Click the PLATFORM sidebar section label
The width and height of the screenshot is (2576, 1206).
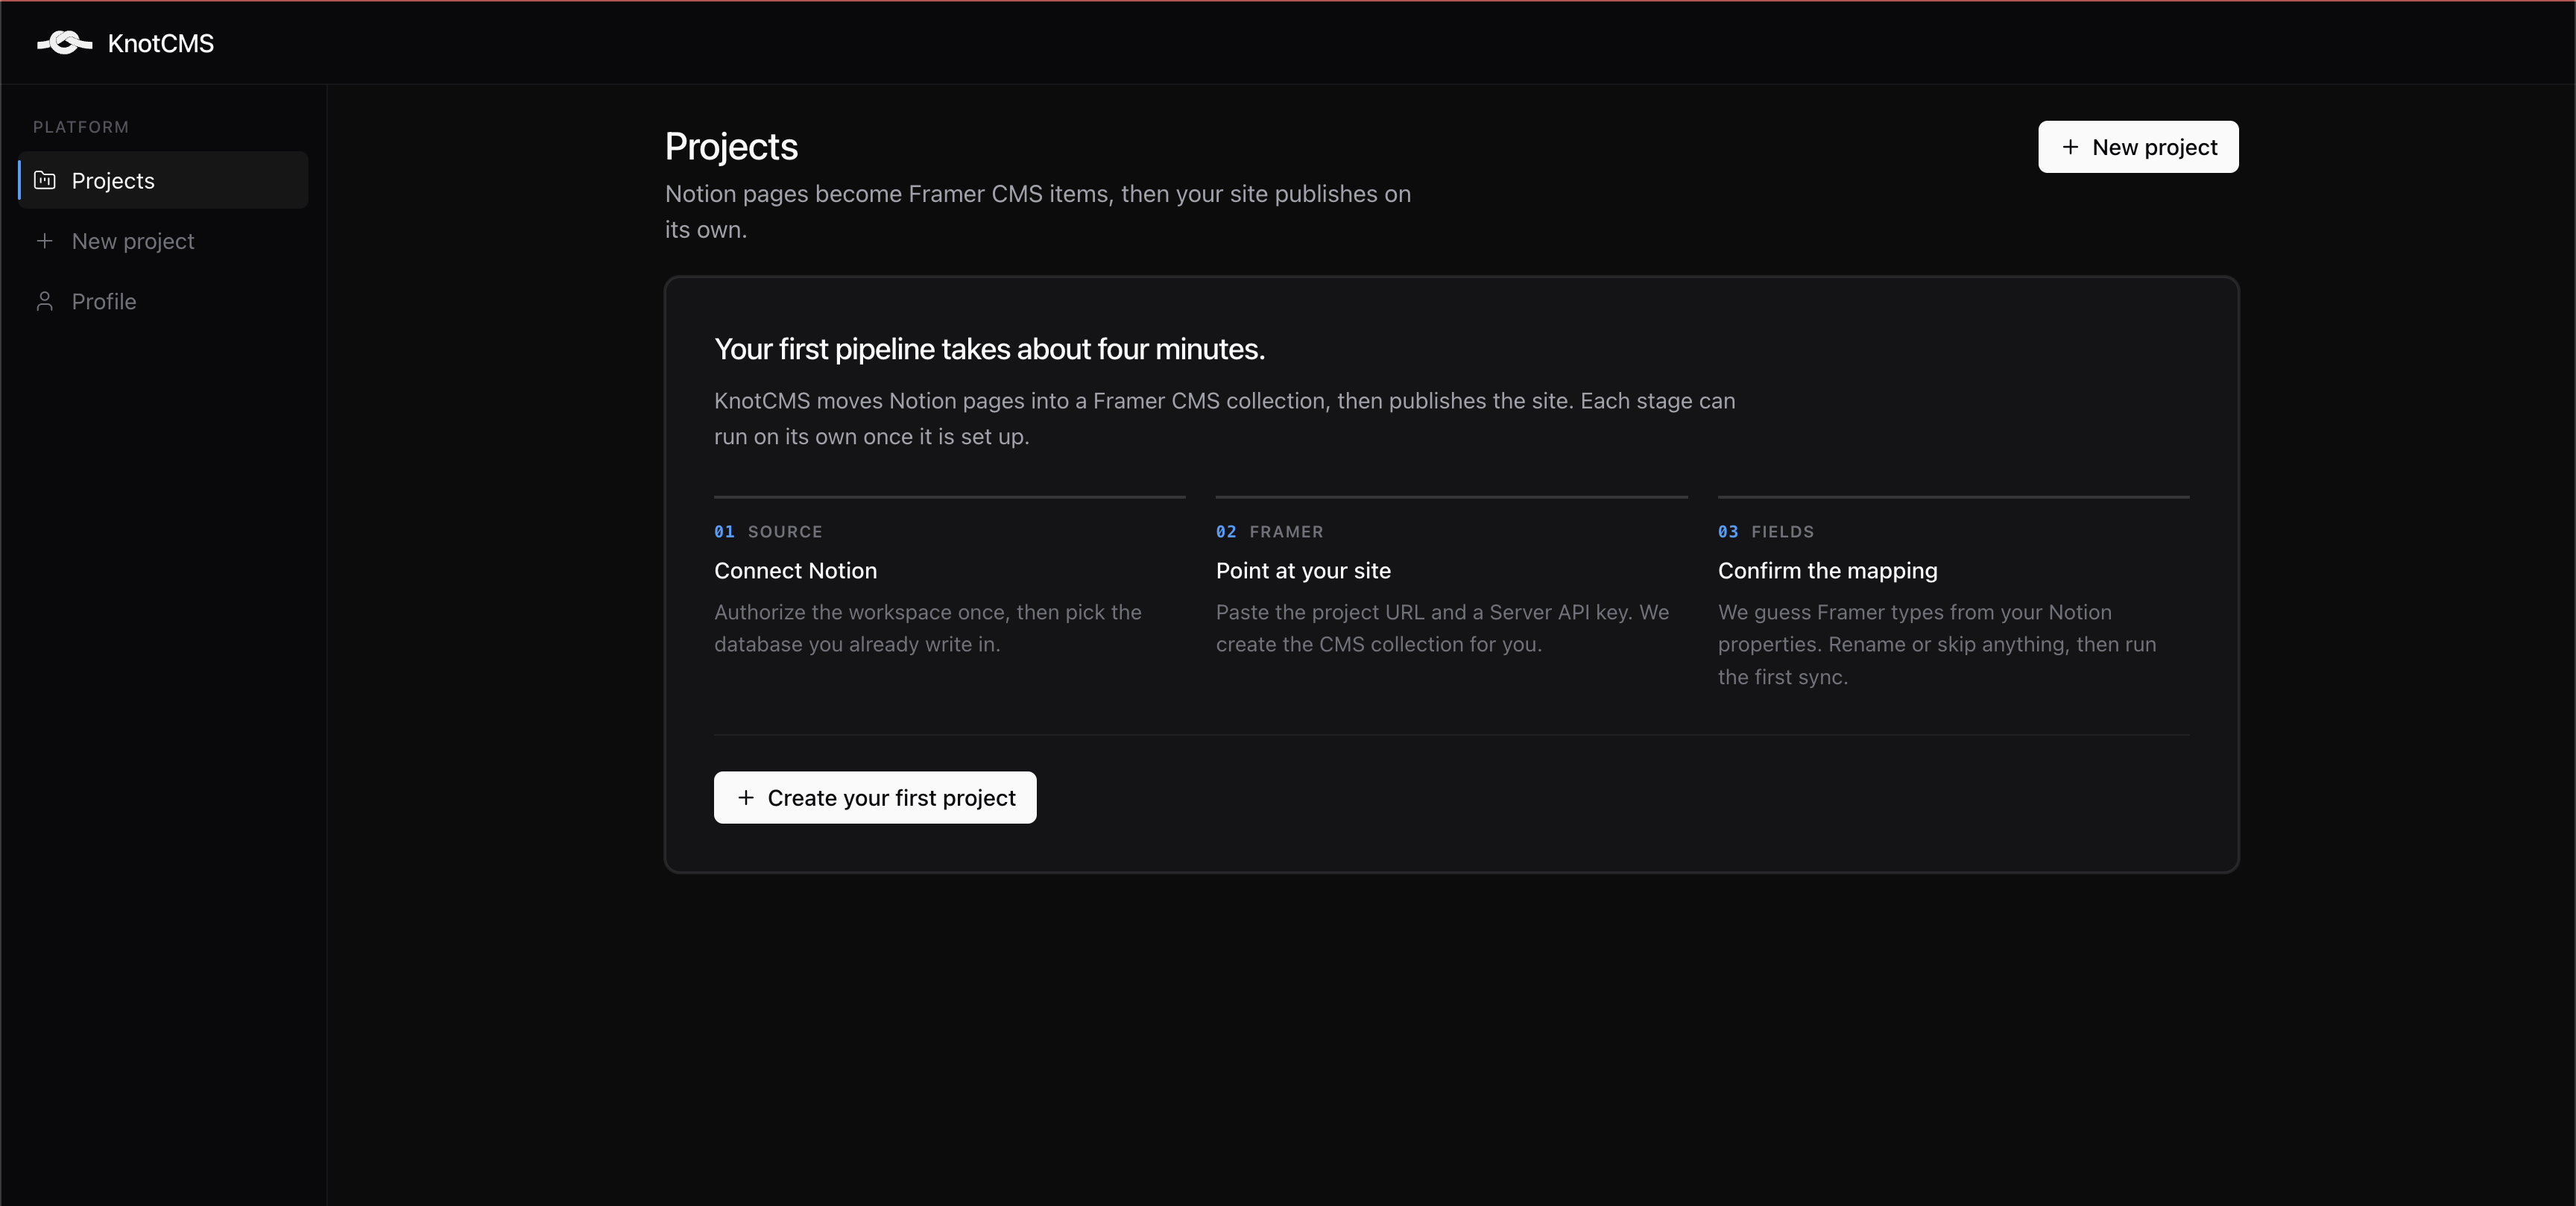tap(81, 127)
